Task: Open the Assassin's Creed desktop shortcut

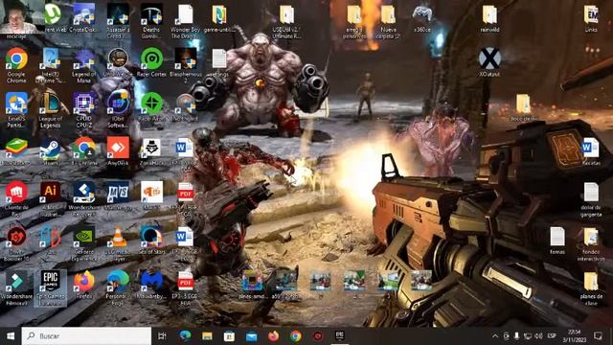Action: coord(118,21)
